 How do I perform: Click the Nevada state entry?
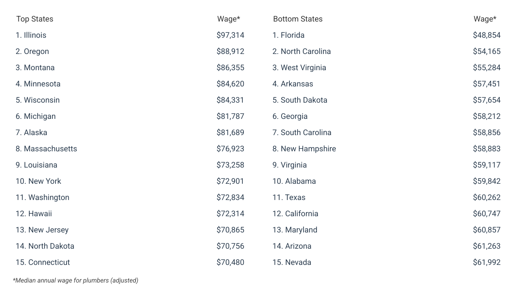pos(292,262)
